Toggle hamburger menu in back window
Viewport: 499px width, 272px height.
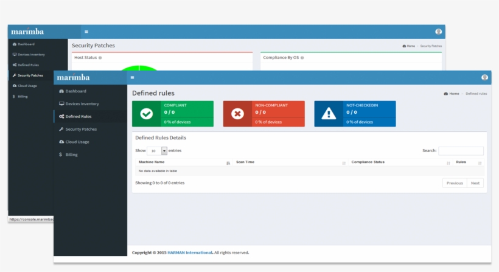(x=86, y=32)
